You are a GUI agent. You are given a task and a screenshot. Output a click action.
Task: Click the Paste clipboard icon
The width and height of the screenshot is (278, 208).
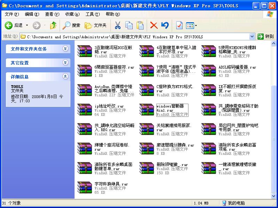coord(140,25)
